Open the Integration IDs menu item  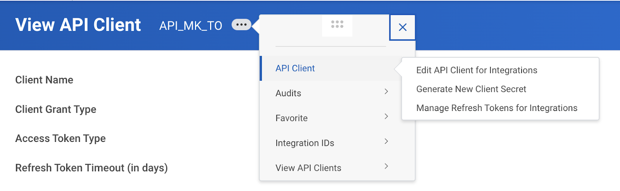click(x=305, y=143)
